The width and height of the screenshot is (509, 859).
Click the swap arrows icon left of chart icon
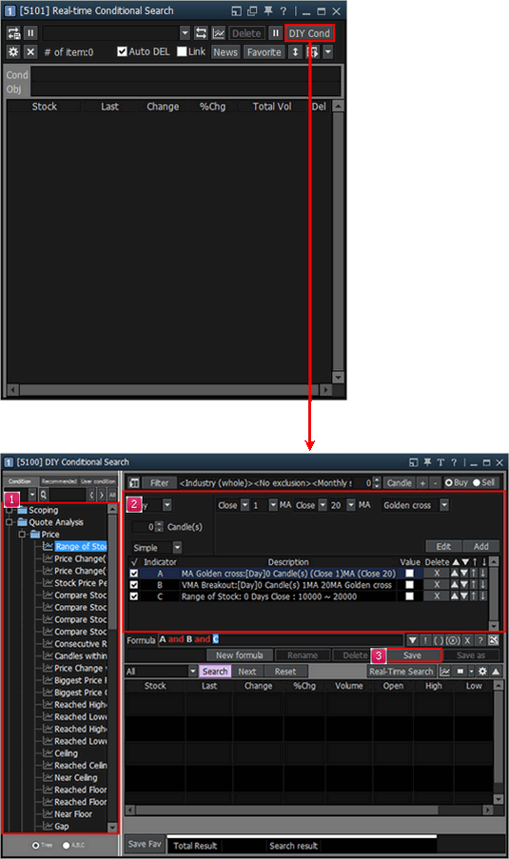tap(201, 33)
